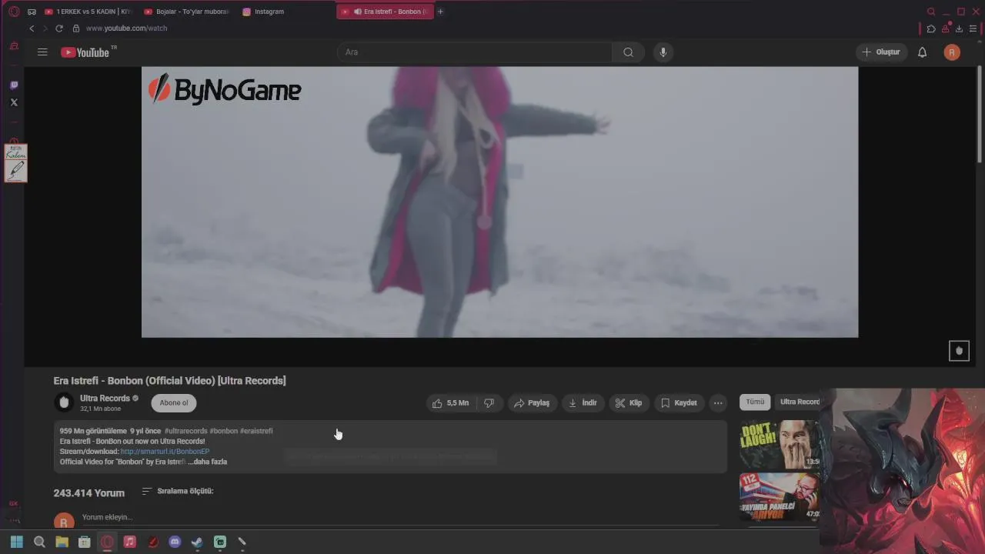Open a new browser tab

440,12
